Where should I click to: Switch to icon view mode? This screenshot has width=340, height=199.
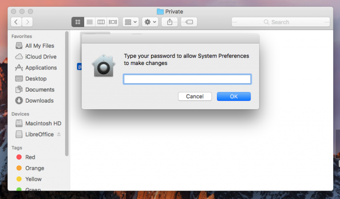click(x=77, y=22)
